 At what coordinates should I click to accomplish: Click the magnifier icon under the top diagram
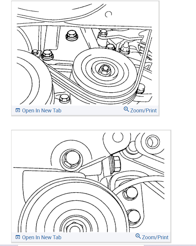click(126, 109)
